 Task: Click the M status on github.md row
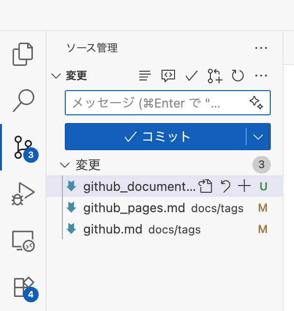click(x=263, y=229)
